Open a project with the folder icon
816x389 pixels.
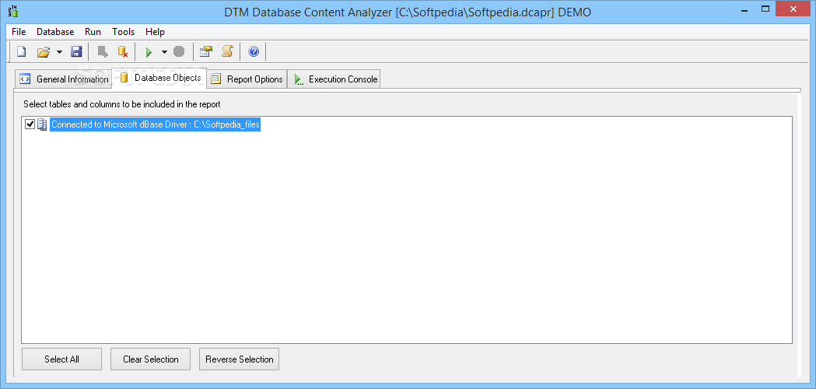(x=44, y=51)
